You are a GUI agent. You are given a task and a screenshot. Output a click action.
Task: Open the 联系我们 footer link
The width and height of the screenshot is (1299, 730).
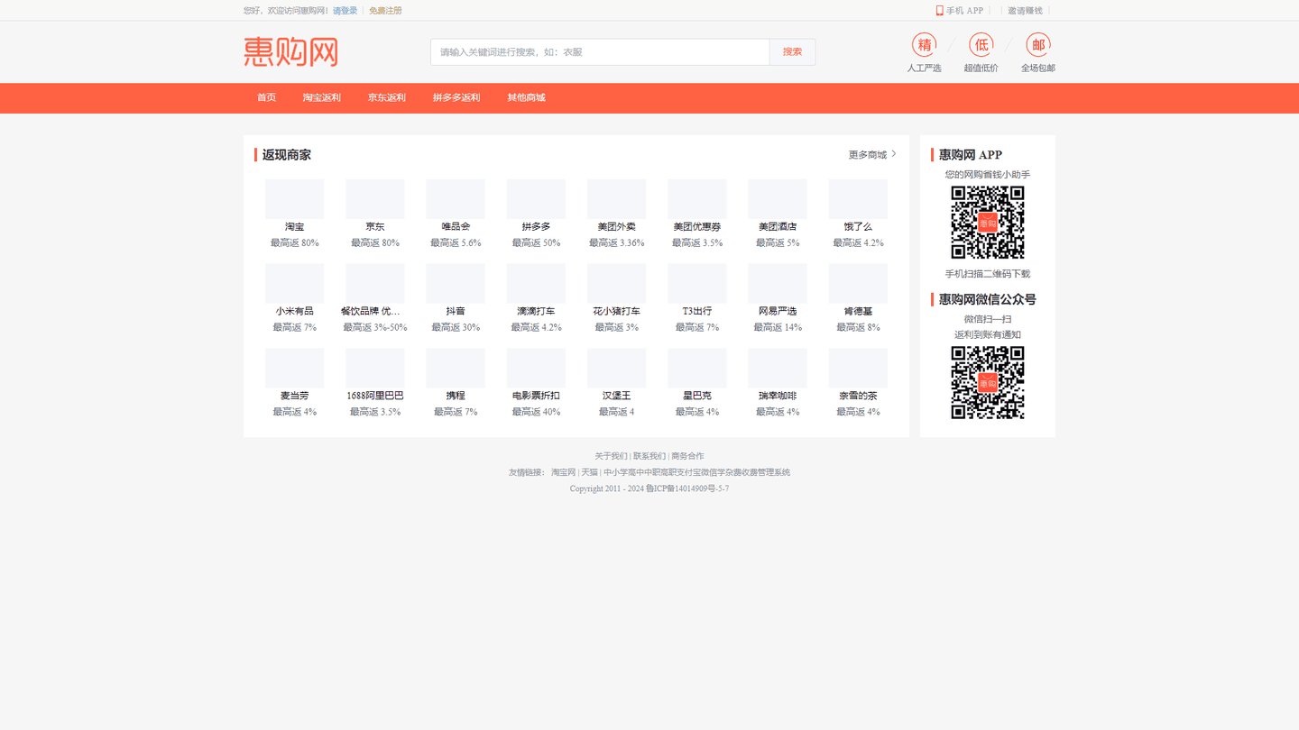[649, 456]
